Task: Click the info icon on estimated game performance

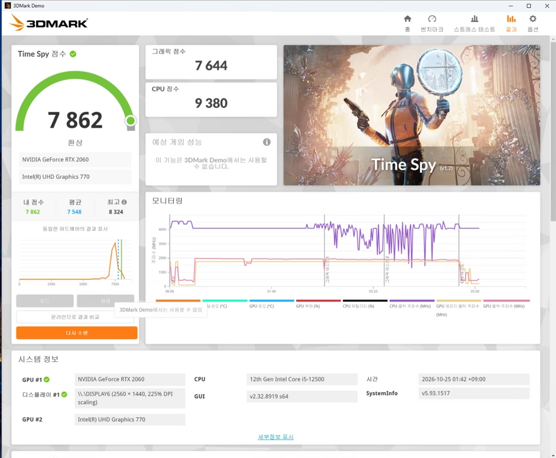Action: [267, 142]
